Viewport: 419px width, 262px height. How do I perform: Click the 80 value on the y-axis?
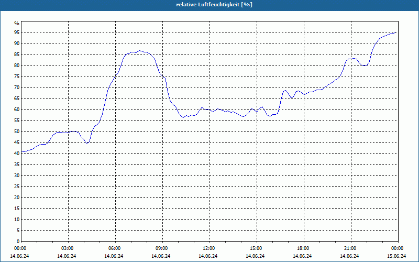coord(17,65)
